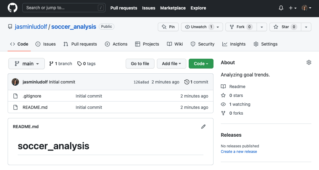Open Initial commit link in README.md row
This screenshot has width=319, height=170.
coord(89,107)
